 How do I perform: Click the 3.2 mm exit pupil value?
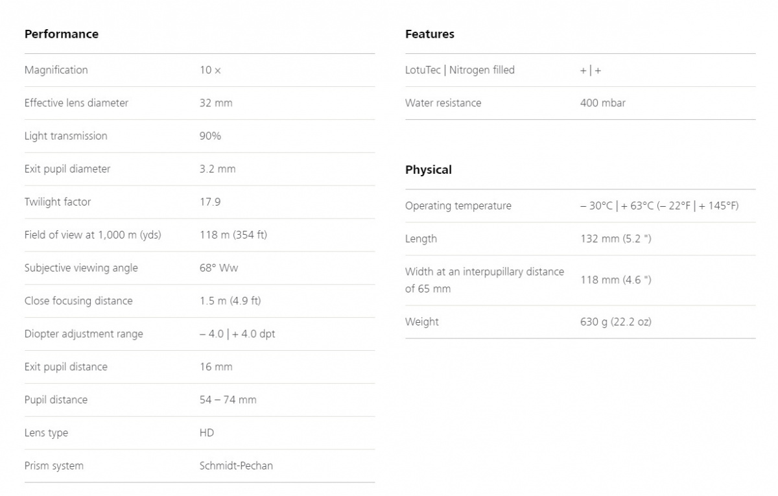(218, 169)
